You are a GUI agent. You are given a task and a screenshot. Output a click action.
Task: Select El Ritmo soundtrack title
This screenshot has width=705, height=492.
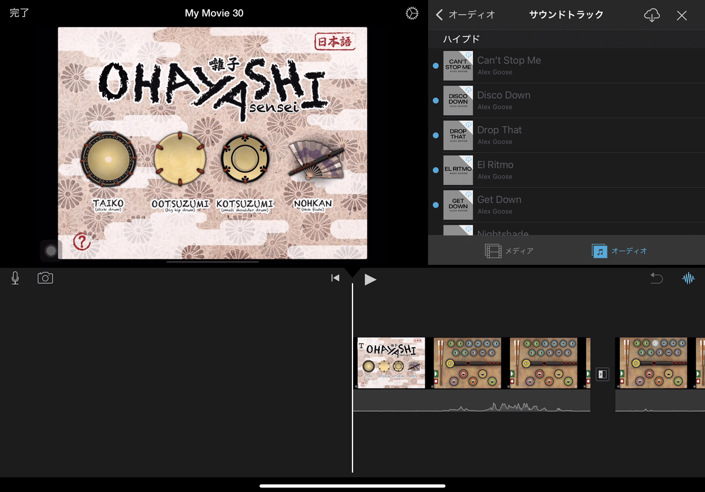tap(495, 164)
